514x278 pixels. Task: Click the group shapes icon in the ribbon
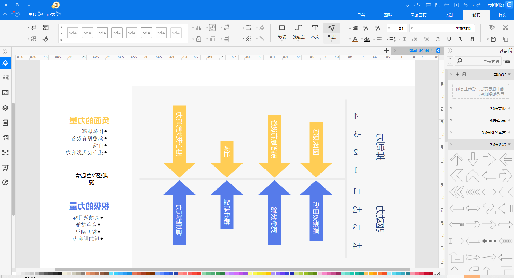213,28
